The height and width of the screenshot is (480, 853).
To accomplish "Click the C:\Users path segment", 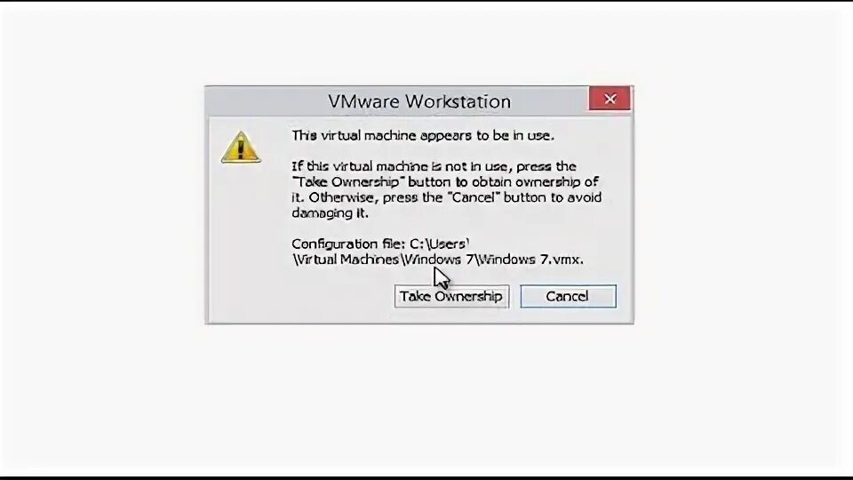I will [x=439, y=244].
